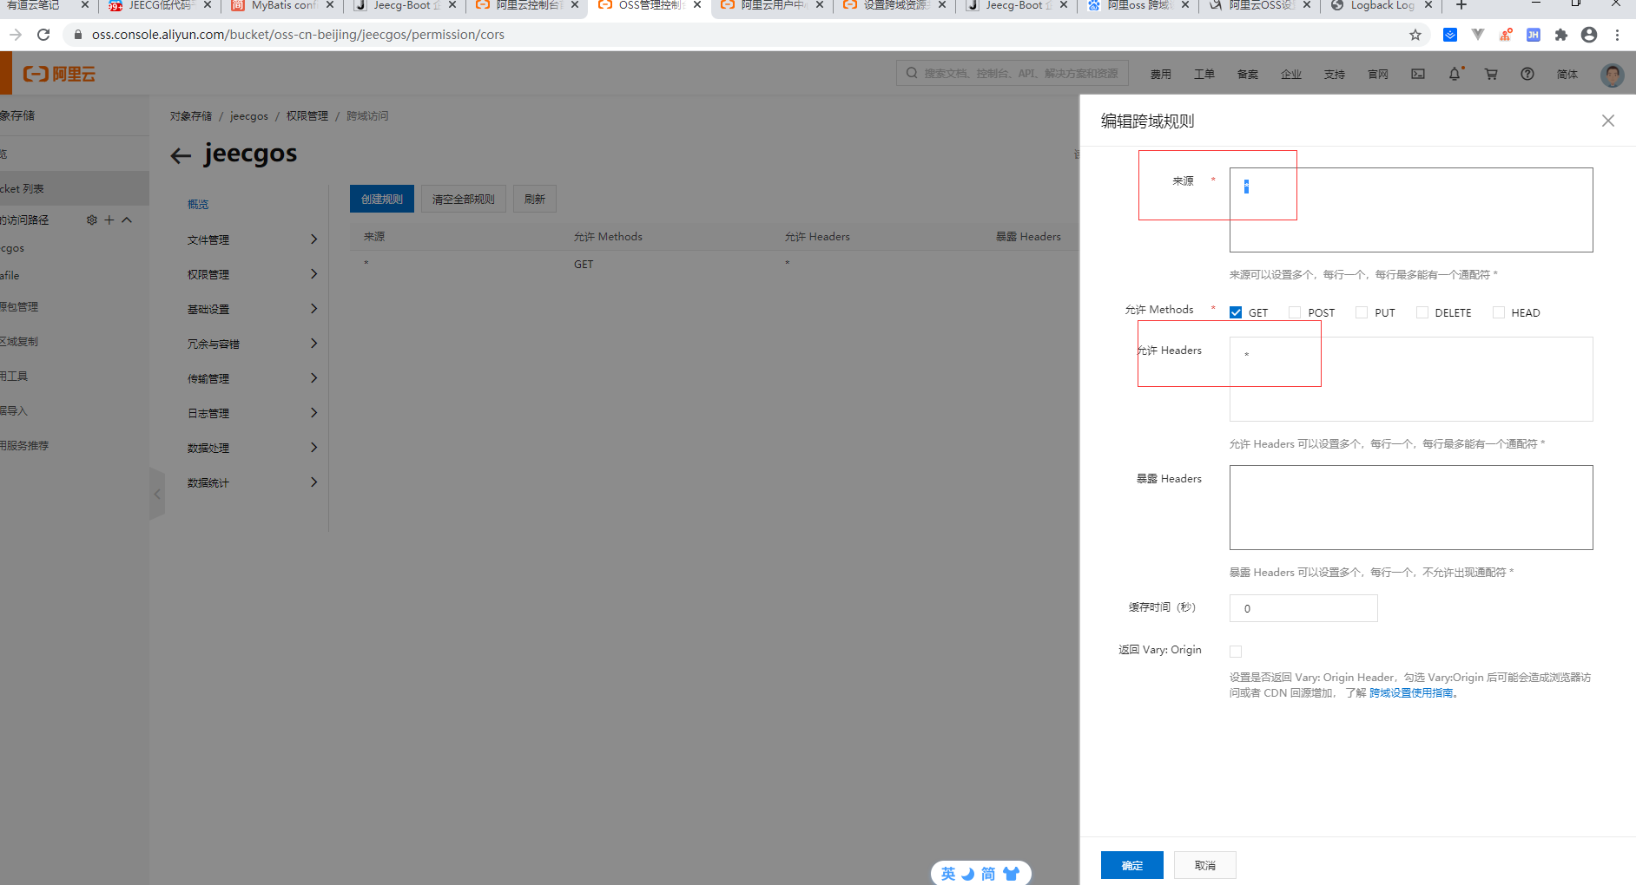Collapse the sidebar section with up chevron
This screenshot has height=885, width=1636.
(x=127, y=220)
